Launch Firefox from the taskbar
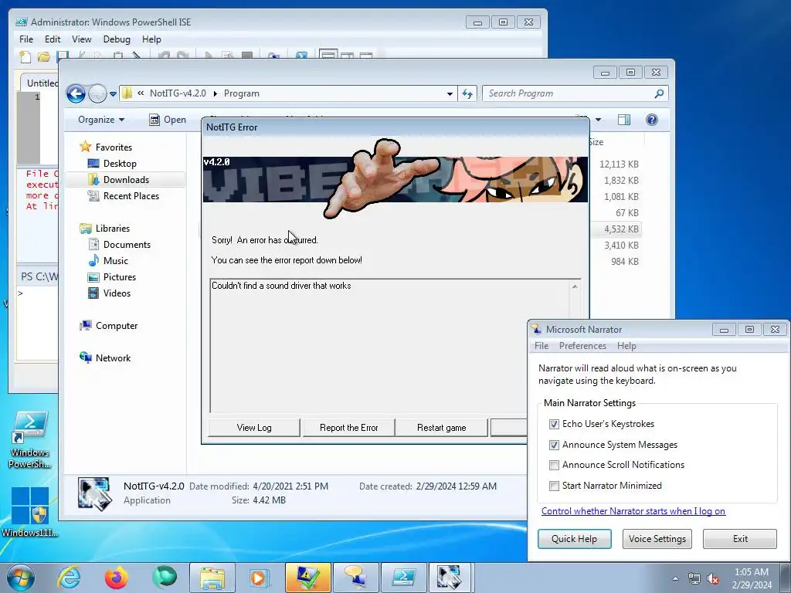 tap(117, 578)
